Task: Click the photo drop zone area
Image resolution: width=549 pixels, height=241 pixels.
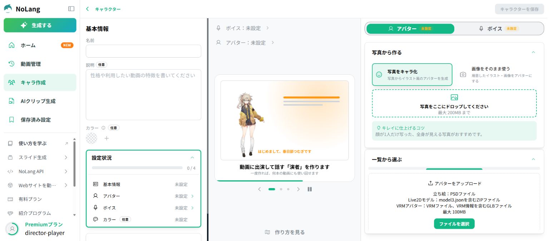Action: (x=454, y=103)
